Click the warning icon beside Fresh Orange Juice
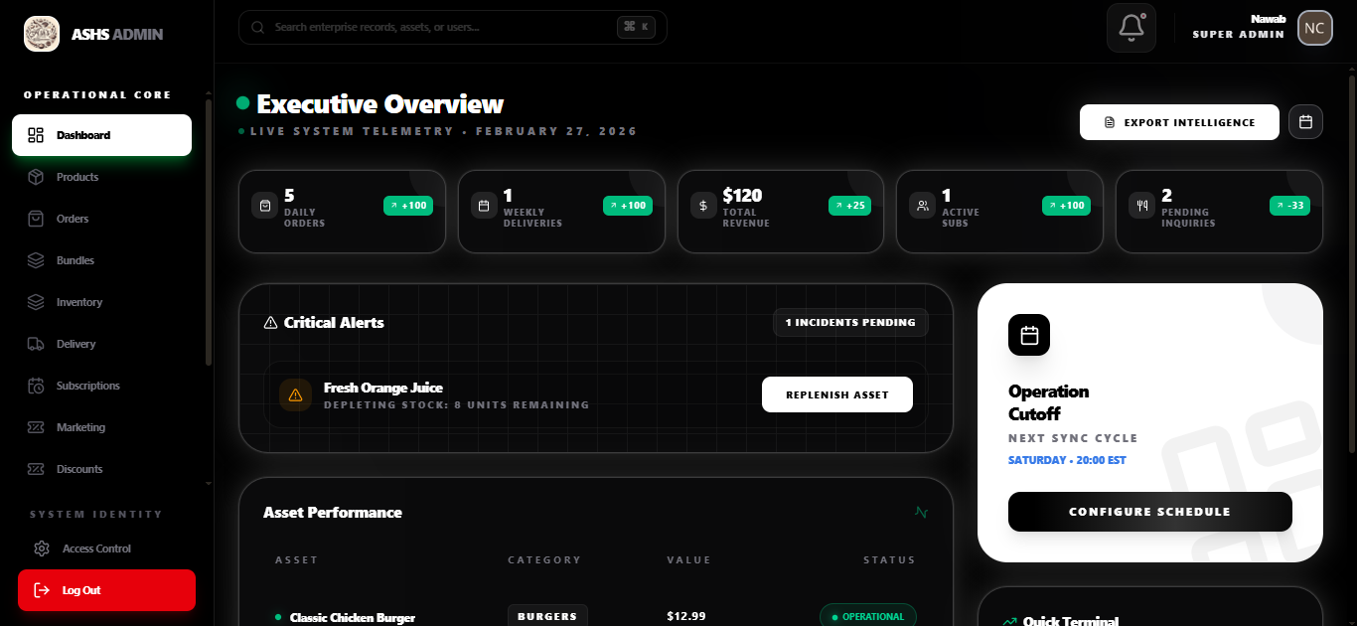 pyautogui.click(x=295, y=395)
